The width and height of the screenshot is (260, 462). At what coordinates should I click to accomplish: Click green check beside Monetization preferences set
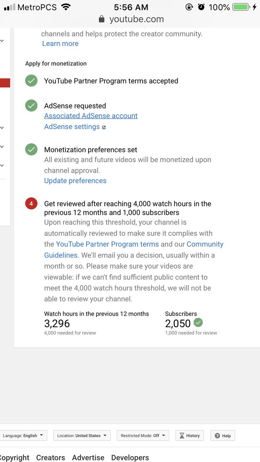[x=31, y=149]
